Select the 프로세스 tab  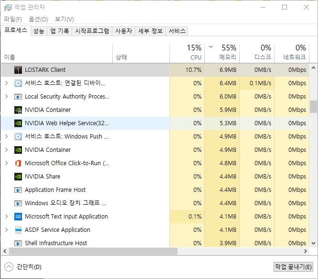coord(16,30)
